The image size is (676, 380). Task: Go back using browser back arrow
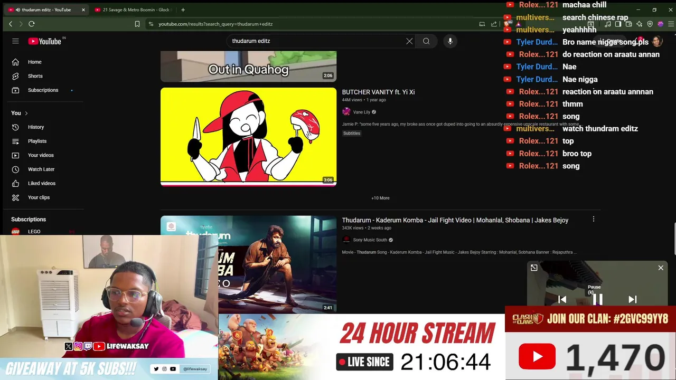click(x=11, y=24)
